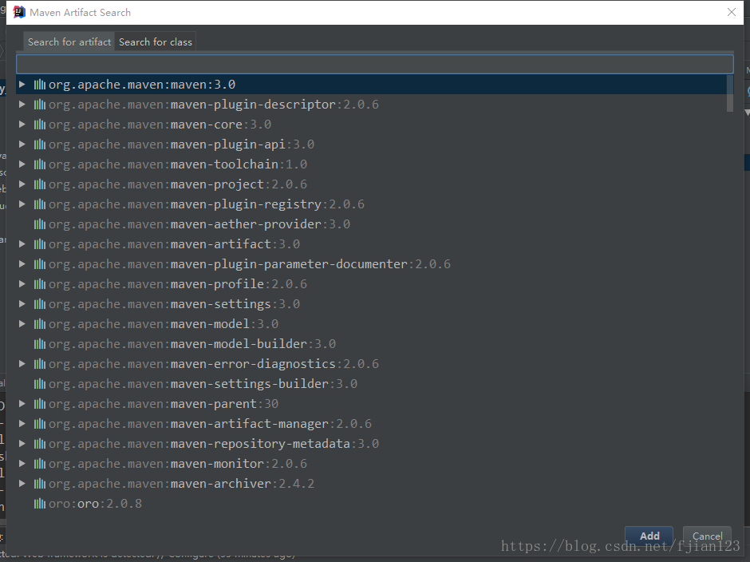The width and height of the screenshot is (750, 562).
Task: Click the library icon beside maven-plugin-registry:2.0.6
Action: pos(40,204)
